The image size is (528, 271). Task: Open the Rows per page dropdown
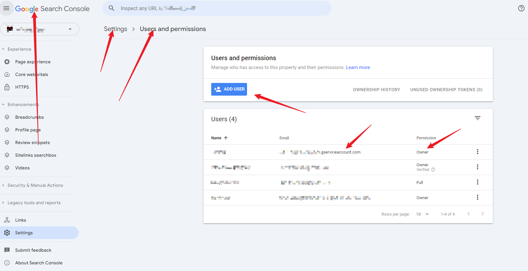tap(423, 214)
